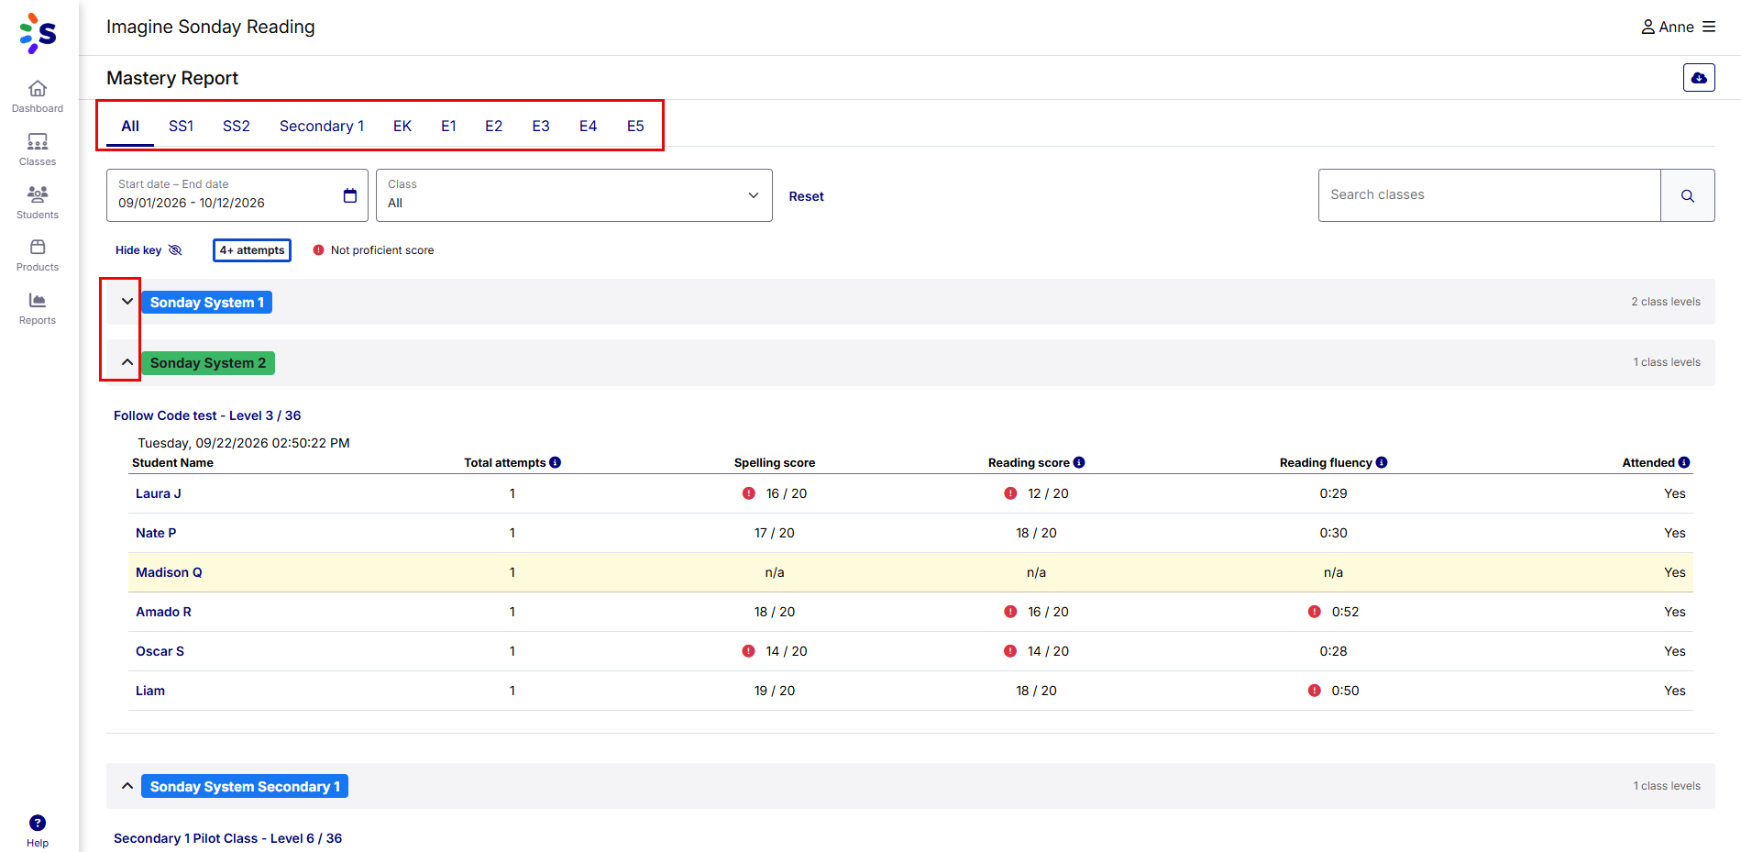Collapse the Sonday System Secondary 1 section
The image size is (1741, 852).
click(127, 786)
